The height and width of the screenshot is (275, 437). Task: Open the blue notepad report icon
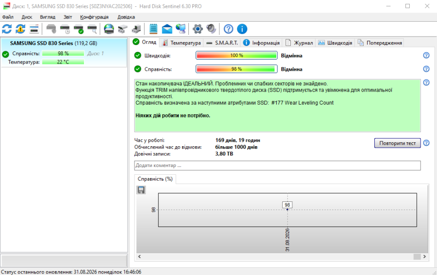click(x=153, y=29)
